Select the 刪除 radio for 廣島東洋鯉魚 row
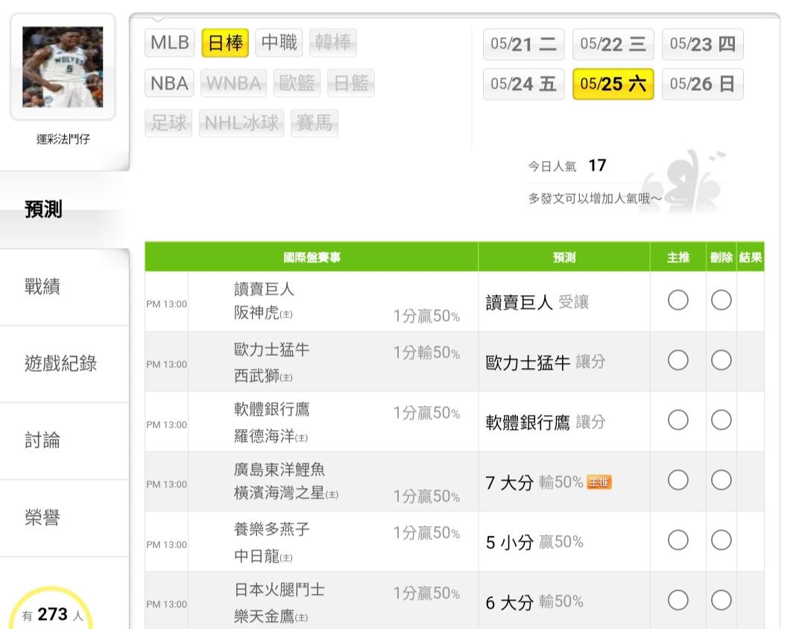This screenshot has width=805, height=629. 721,480
